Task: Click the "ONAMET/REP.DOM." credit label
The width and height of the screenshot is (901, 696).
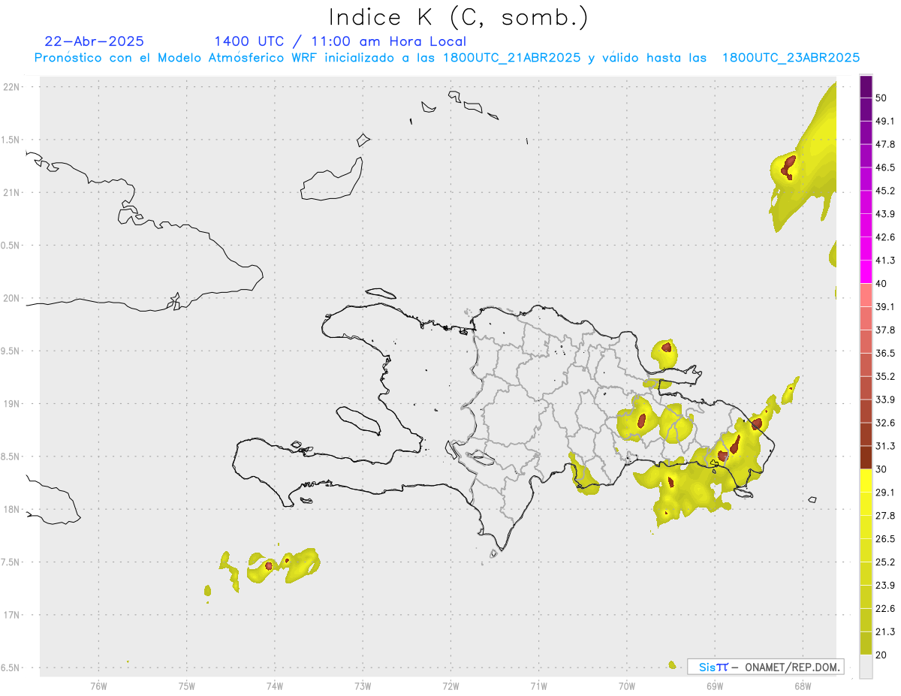Action: pos(791,667)
